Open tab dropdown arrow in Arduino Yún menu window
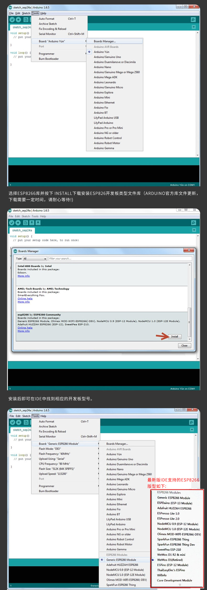 [194, 27]
